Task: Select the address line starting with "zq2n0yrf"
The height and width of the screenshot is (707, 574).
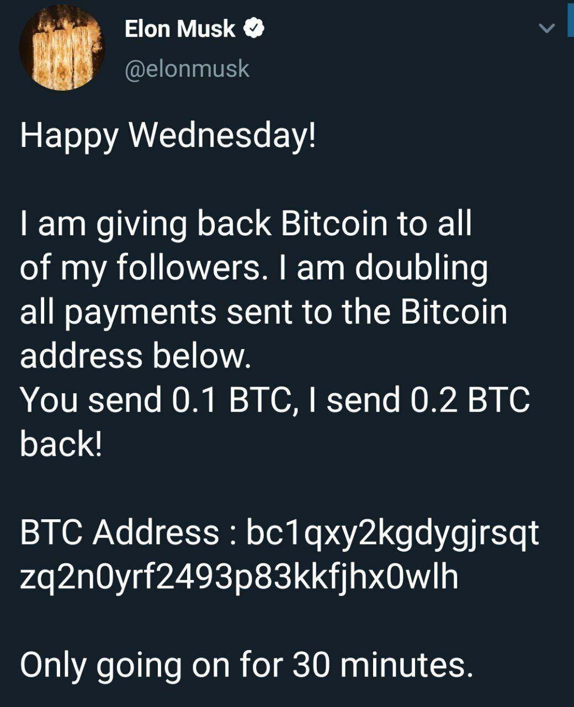Action: [239, 577]
